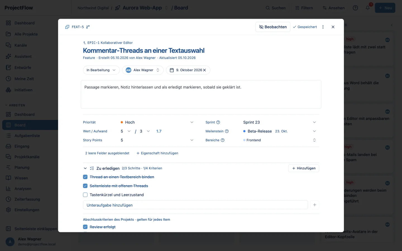This screenshot has width=402, height=251.
Task: Open the help icon in top bar
Action: pos(355,8)
